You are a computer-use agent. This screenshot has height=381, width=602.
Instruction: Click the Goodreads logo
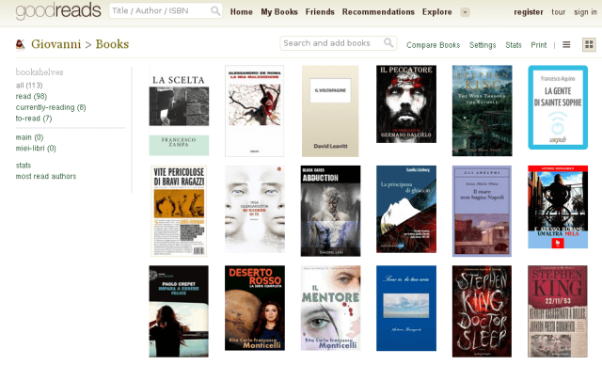[x=58, y=11]
